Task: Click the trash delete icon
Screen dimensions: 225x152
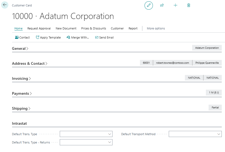Action: [189, 5]
